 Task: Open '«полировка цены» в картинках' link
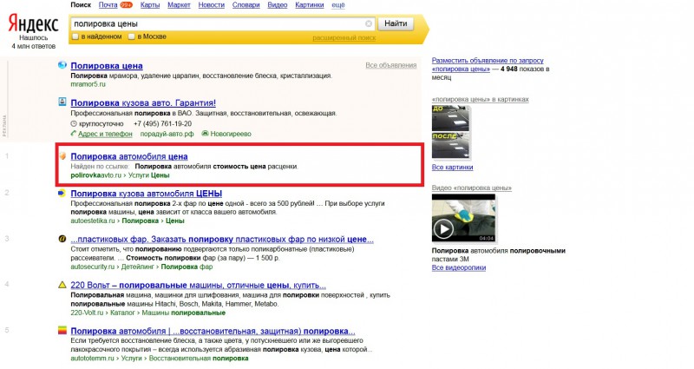tap(481, 99)
